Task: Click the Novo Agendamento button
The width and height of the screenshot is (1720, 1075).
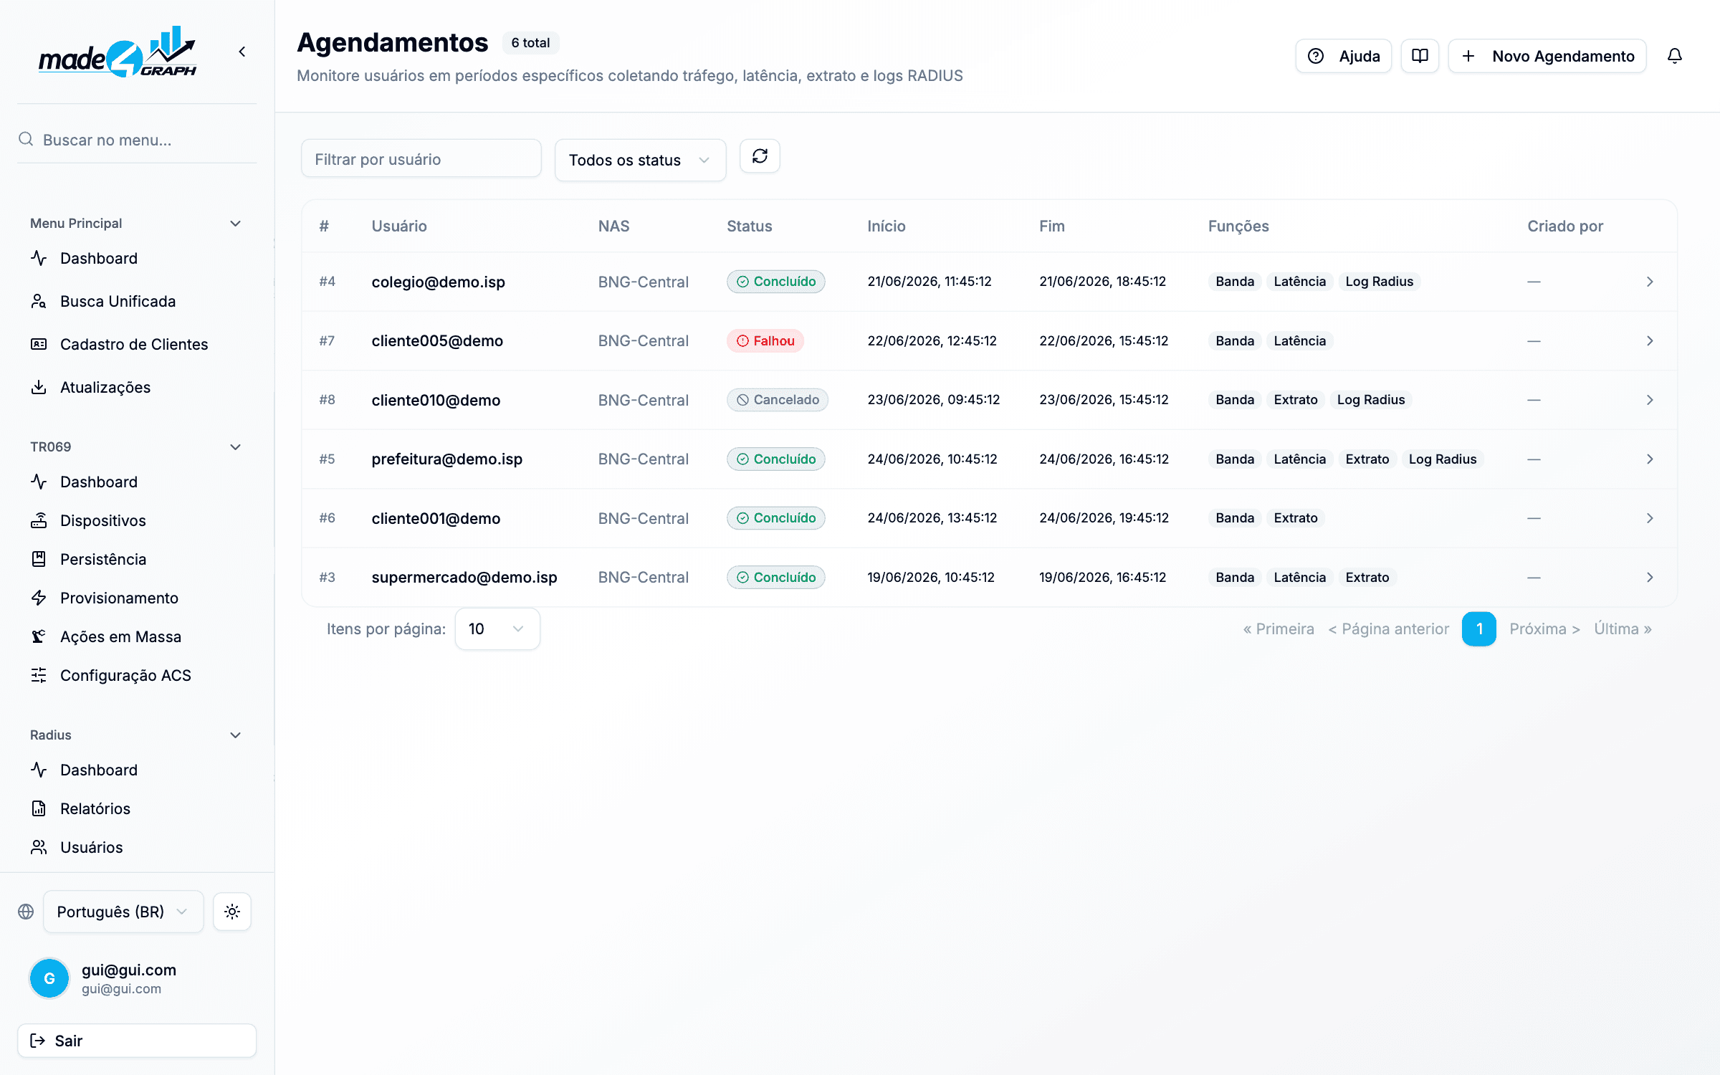Action: coord(1547,56)
